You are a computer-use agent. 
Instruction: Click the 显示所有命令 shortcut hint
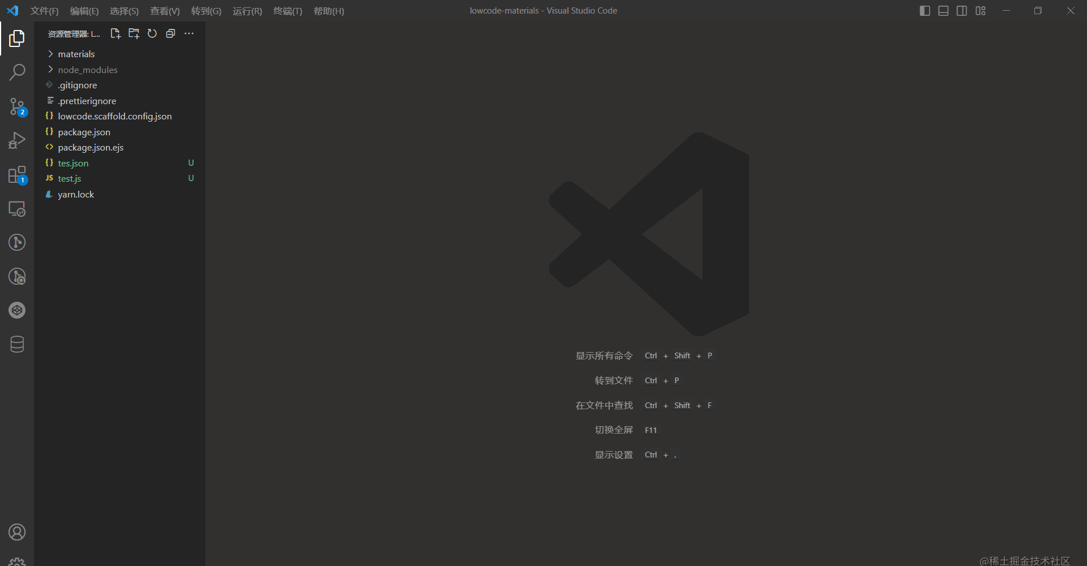[604, 355]
